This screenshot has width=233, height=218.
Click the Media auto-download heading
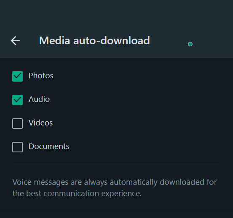[94, 40]
